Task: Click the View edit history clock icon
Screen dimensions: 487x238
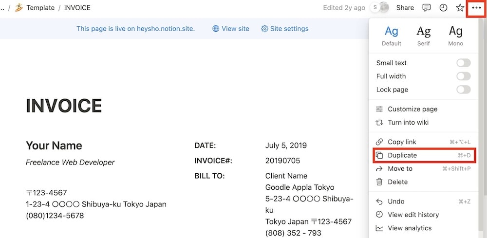Action: click(379, 215)
